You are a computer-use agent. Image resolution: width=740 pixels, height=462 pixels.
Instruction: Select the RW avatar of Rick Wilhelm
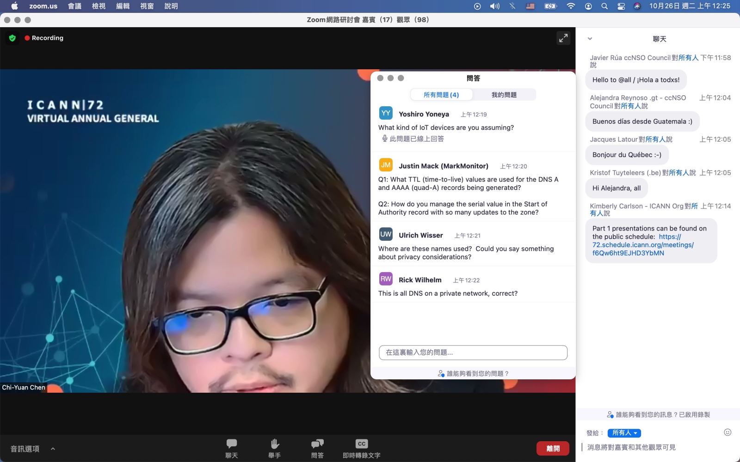click(x=386, y=279)
